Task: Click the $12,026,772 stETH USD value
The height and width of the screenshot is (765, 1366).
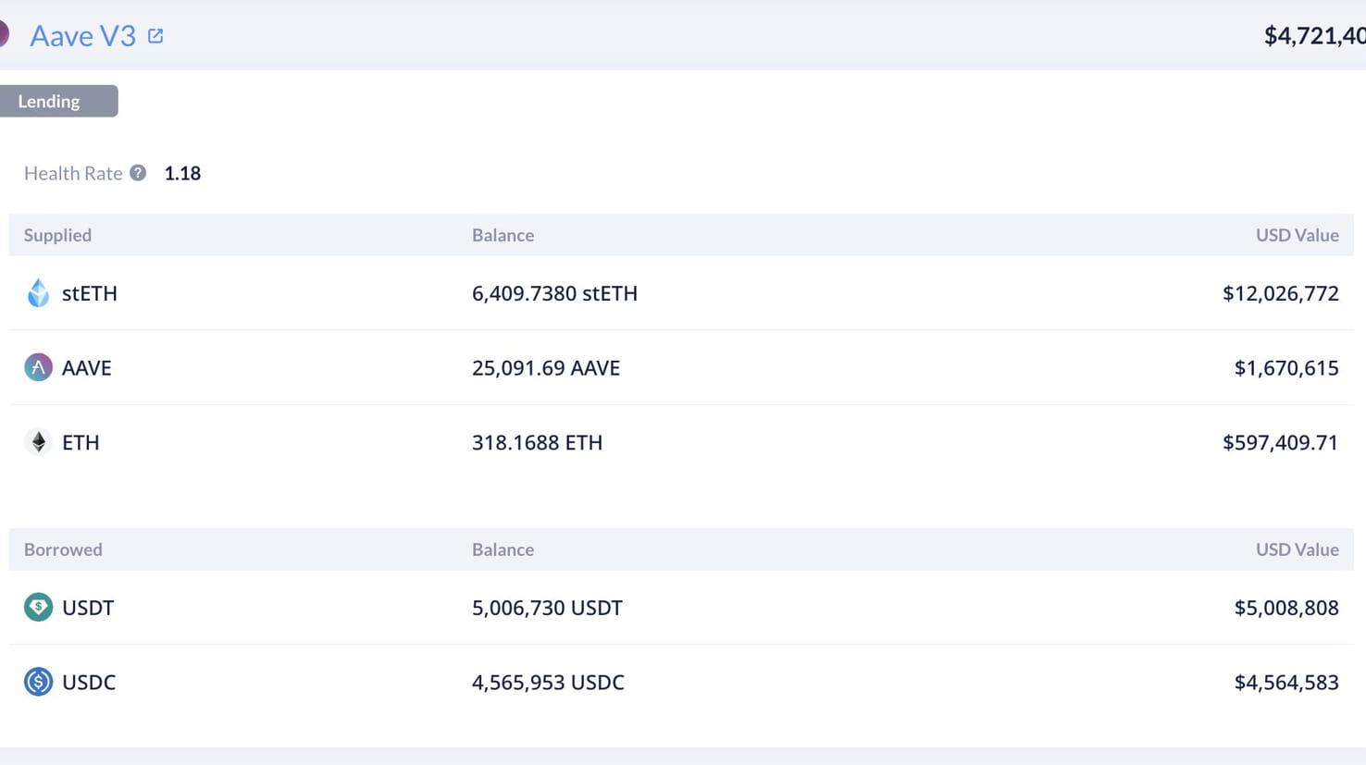Action: pos(1280,293)
